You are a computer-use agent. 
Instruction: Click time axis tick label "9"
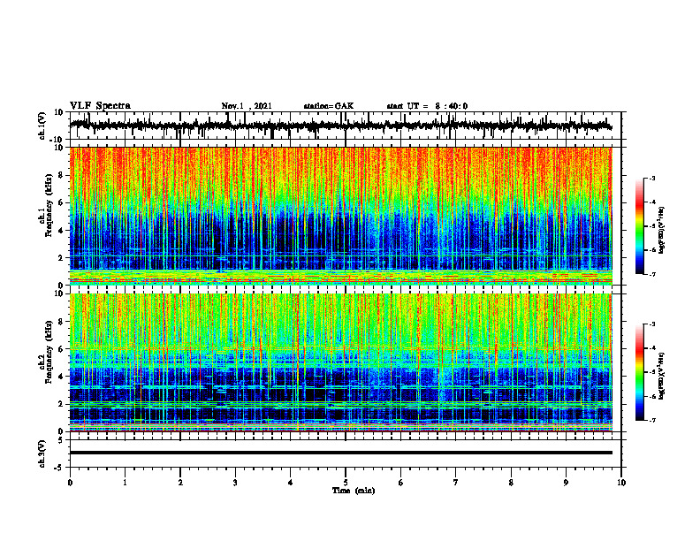(x=566, y=483)
